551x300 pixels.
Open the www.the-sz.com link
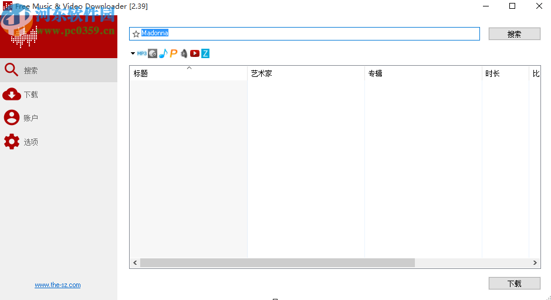(x=58, y=285)
